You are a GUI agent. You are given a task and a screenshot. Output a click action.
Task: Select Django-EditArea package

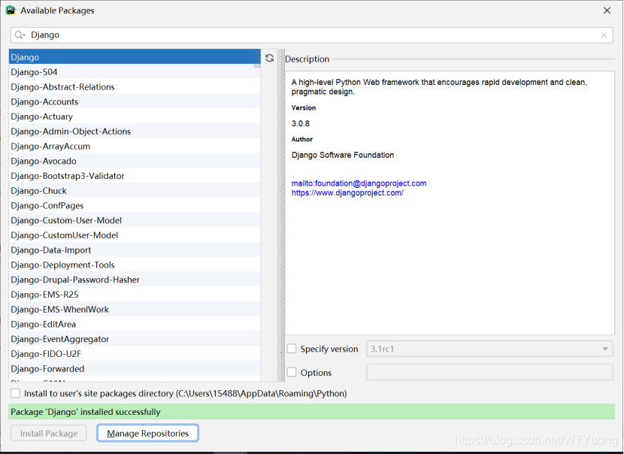pos(135,324)
